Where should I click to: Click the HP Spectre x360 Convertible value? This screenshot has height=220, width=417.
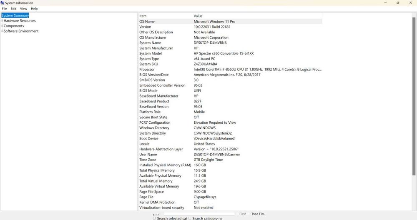[x=224, y=53]
